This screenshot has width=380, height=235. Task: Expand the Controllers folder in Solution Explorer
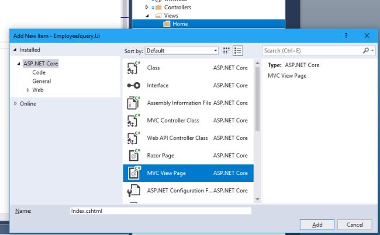147,7
